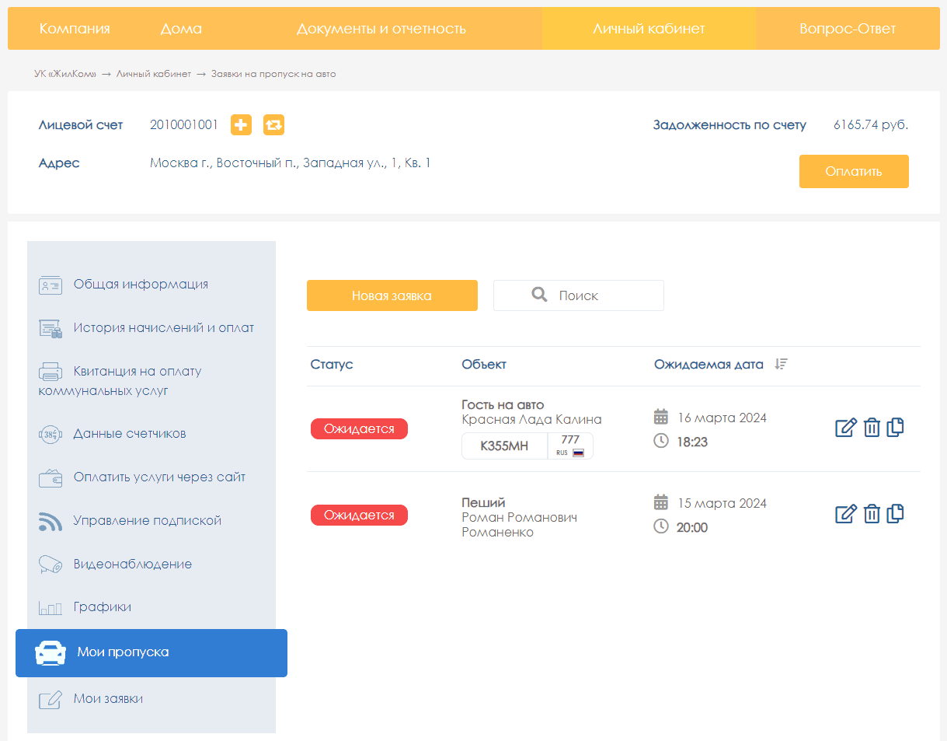Click the Статус column header

[x=332, y=365]
